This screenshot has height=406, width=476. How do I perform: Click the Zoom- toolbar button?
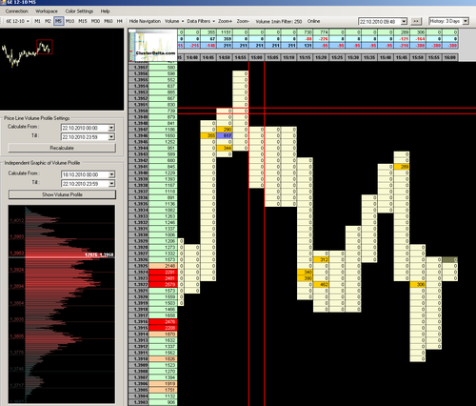click(x=243, y=21)
